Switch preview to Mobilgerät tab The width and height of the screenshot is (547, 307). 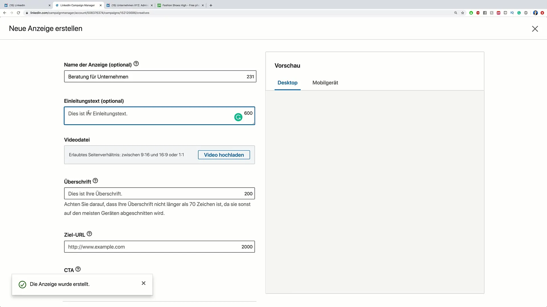click(x=325, y=83)
